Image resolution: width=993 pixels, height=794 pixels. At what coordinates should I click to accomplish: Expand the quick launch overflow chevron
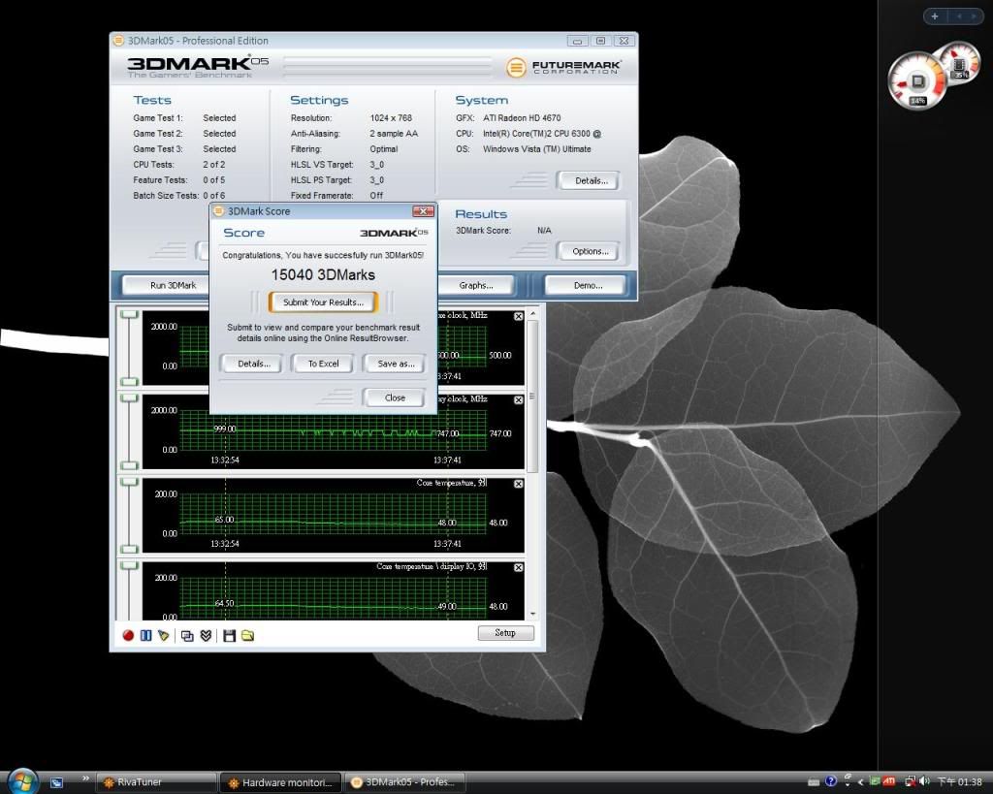[x=85, y=778]
